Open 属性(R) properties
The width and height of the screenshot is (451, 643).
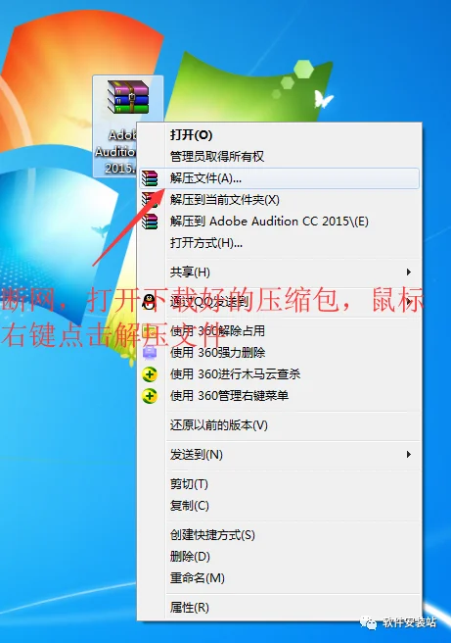click(x=280, y=608)
